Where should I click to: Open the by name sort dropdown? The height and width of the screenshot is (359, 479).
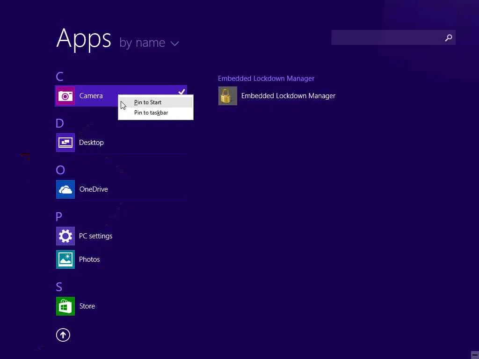point(149,43)
